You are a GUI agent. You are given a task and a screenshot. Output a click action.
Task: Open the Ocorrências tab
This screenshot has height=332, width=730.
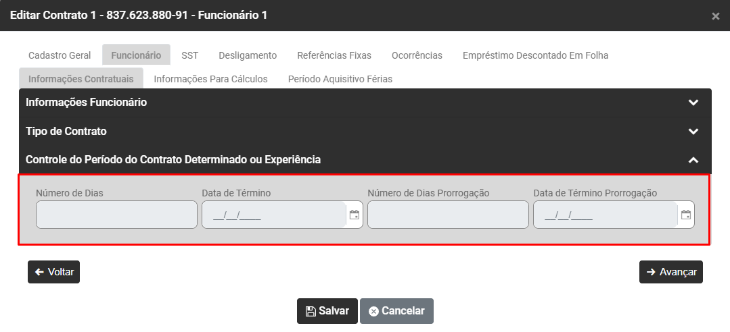coord(417,55)
